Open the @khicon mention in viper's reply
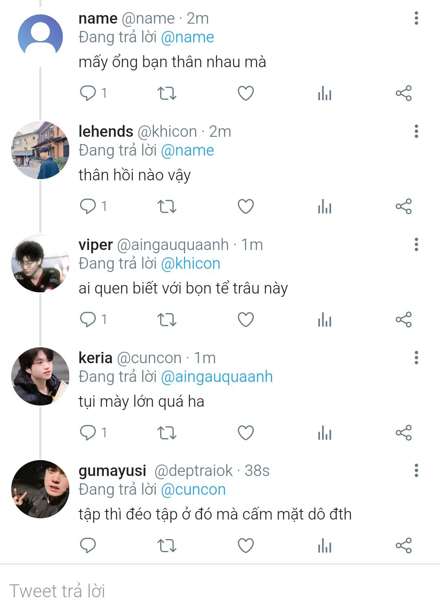Viewport: 440px width, 614px height. pyautogui.click(x=190, y=263)
